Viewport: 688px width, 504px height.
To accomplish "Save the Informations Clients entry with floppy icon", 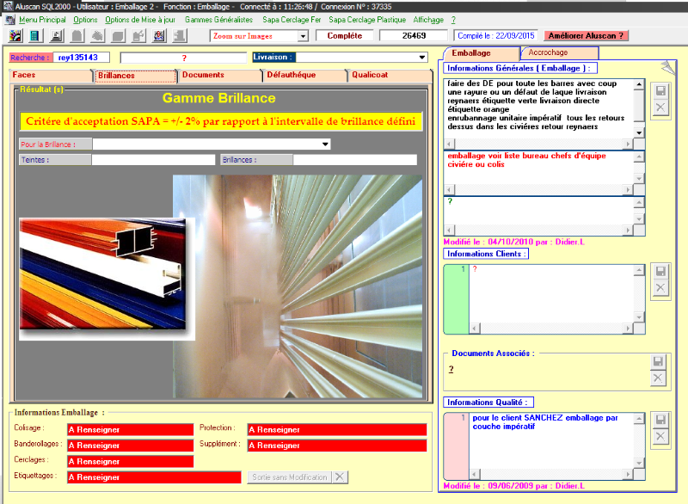I will coord(660,271).
